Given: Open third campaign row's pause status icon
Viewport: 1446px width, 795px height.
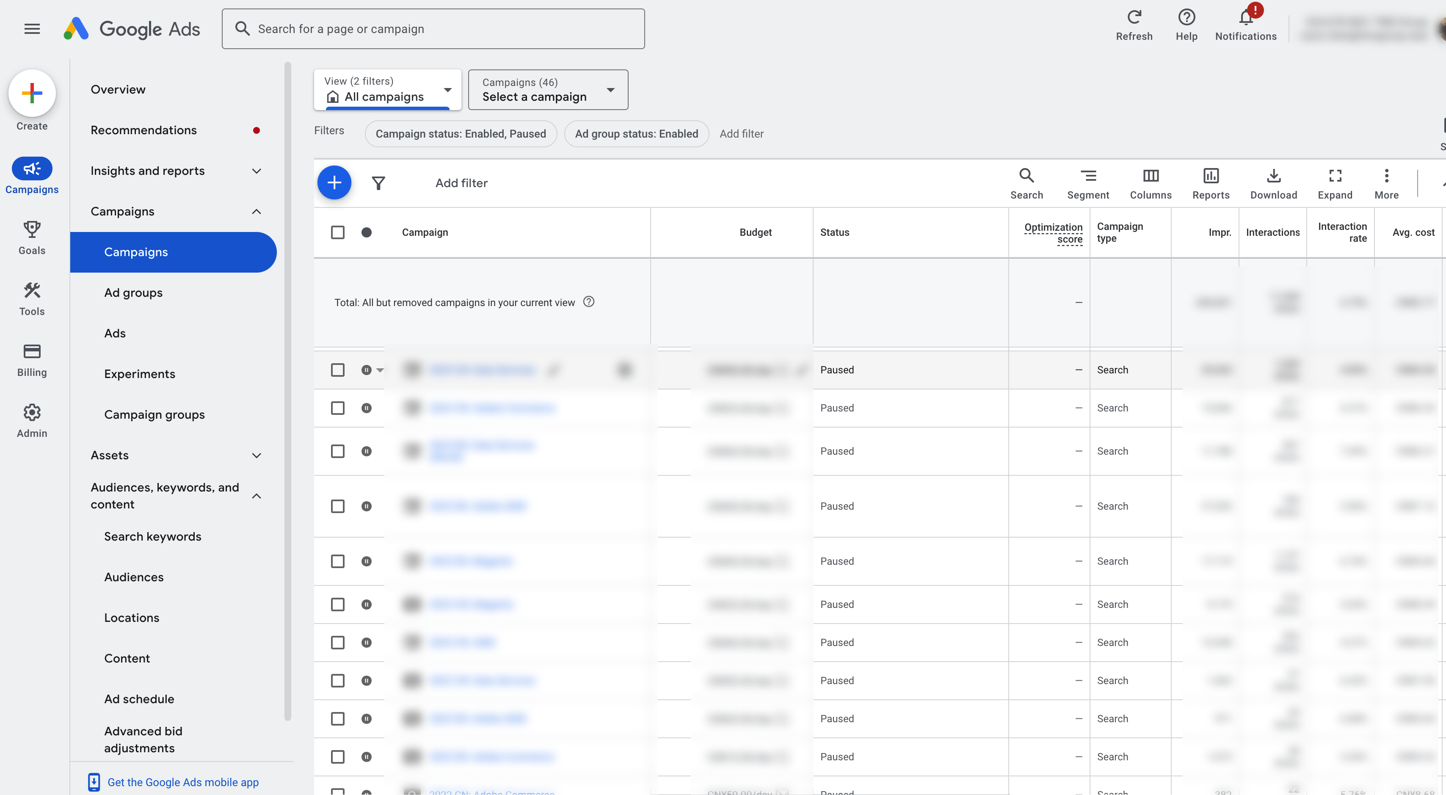Looking at the screenshot, I should pyautogui.click(x=366, y=451).
